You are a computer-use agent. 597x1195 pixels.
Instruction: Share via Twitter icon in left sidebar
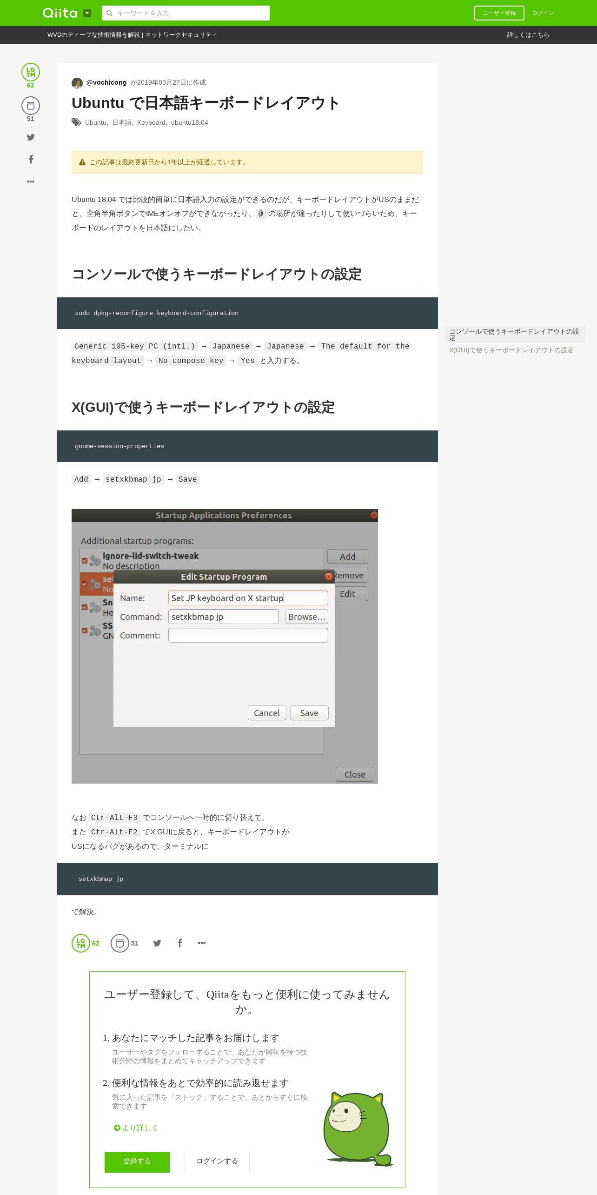31,137
